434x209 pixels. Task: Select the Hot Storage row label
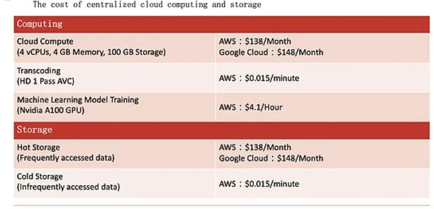point(38,147)
